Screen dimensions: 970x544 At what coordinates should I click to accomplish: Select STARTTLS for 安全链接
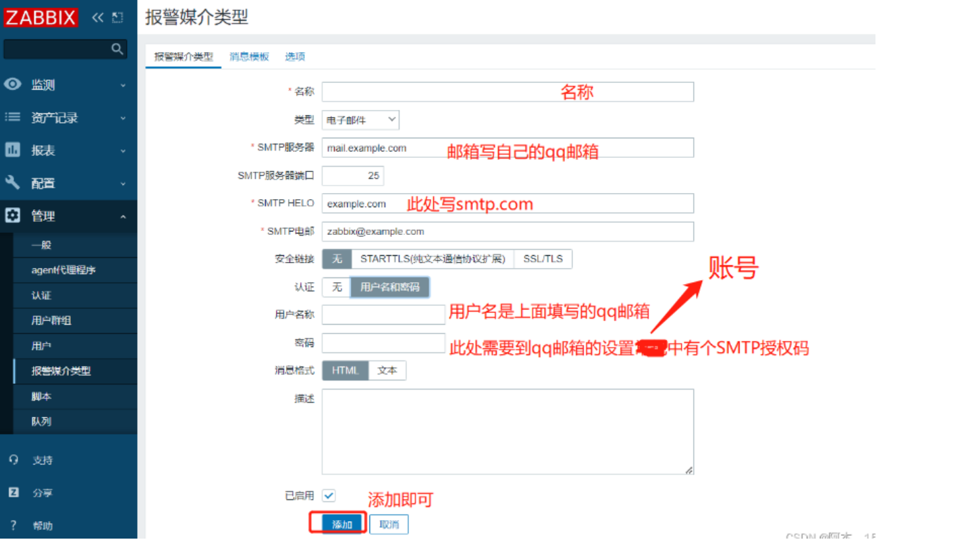pos(433,259)
